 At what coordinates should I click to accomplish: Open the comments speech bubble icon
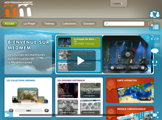tap(155, 51)
